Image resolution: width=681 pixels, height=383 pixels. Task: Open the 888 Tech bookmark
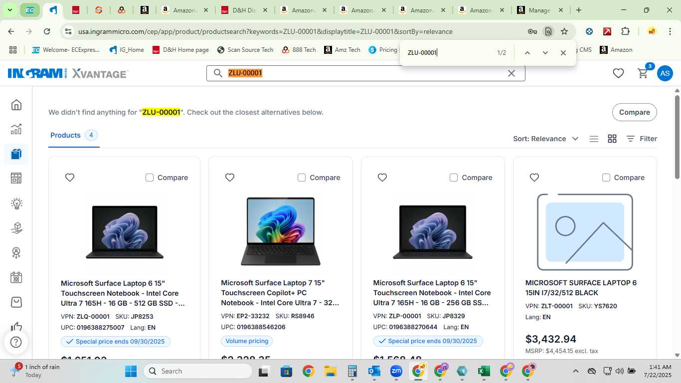299,50
